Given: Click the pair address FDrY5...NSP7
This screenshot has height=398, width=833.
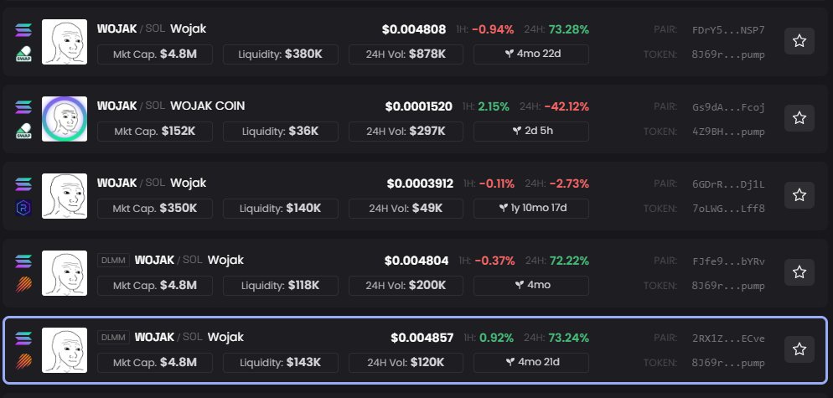Looking at the screenshot, I should 728,29.
